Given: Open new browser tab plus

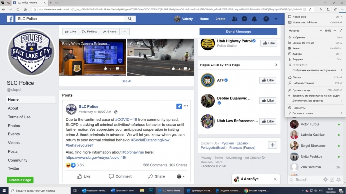Looking at the screenshot, I should (51, 3).
